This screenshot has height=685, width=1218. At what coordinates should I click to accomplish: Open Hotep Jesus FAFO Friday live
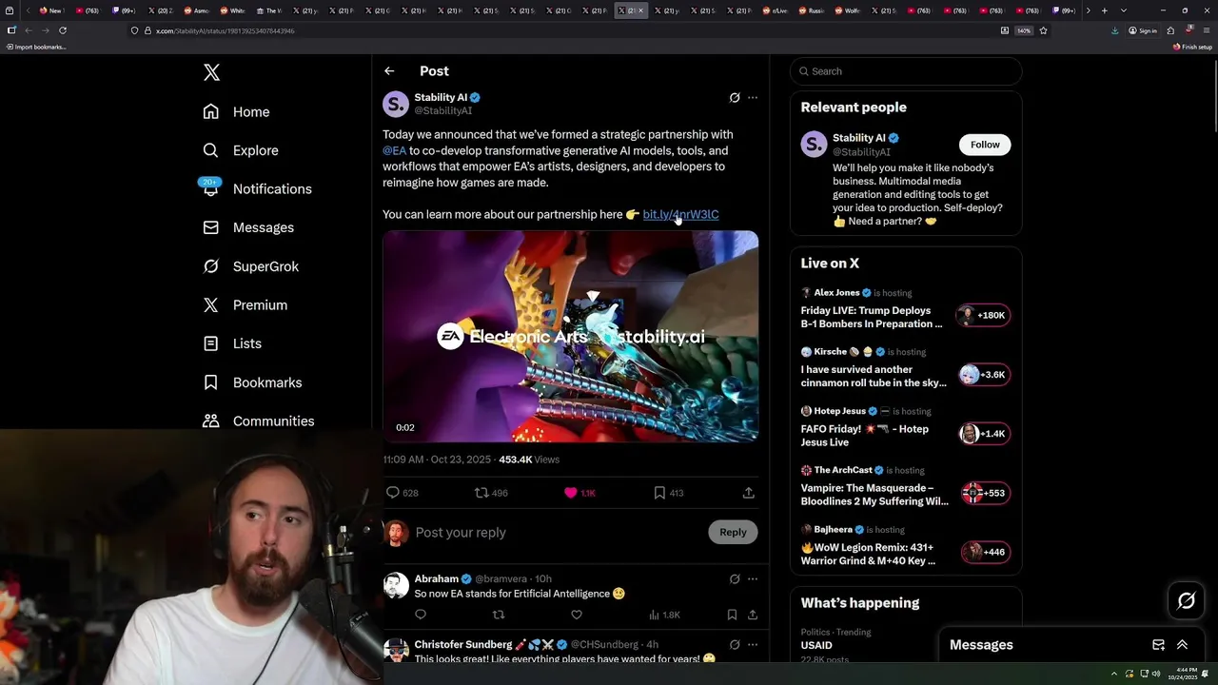tap(906, 427)
